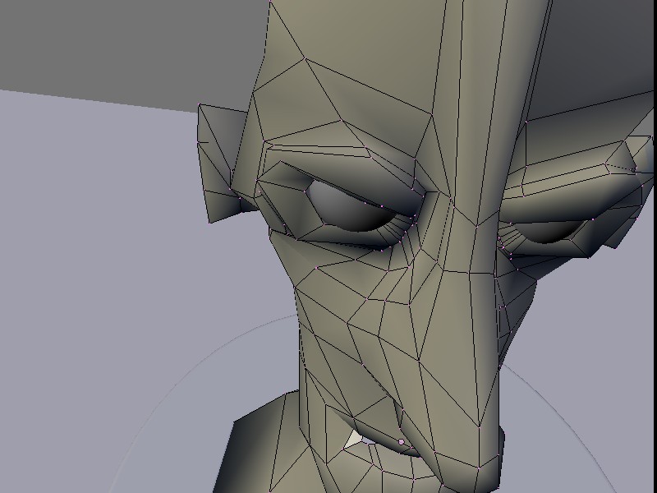Click the bright white triangular face by the mouth

click(x=355, y=439)
